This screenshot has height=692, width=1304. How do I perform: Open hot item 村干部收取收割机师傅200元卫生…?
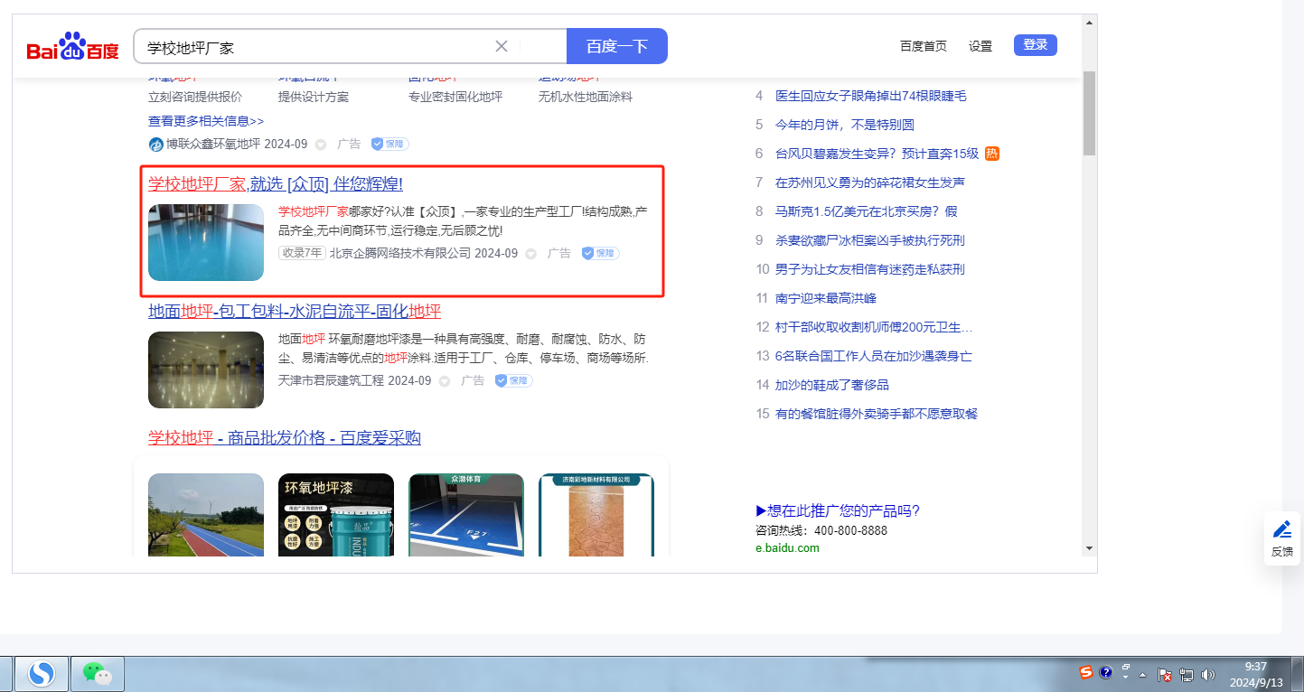click(874, 327)
